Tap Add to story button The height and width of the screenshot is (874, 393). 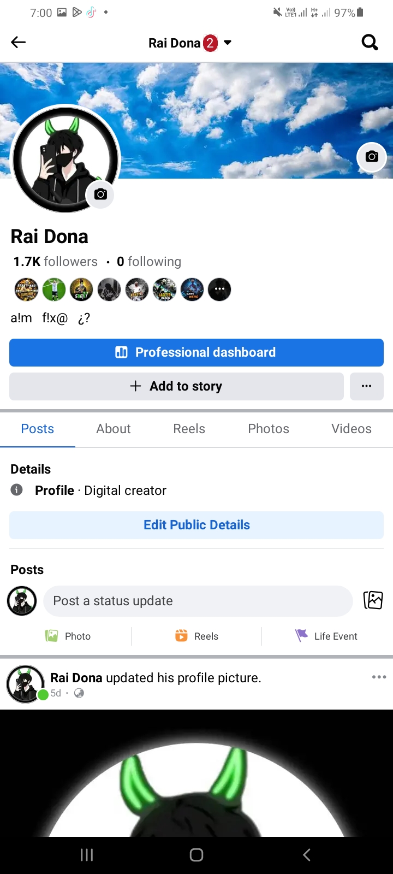pyautogui.click(x=176, y=386)
